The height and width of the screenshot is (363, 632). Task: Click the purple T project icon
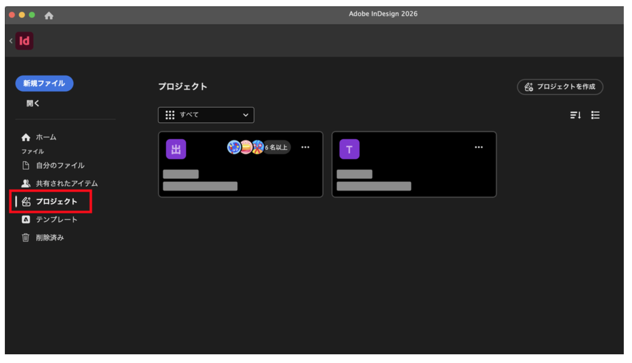pyautogui.click(x=349, y=149)
